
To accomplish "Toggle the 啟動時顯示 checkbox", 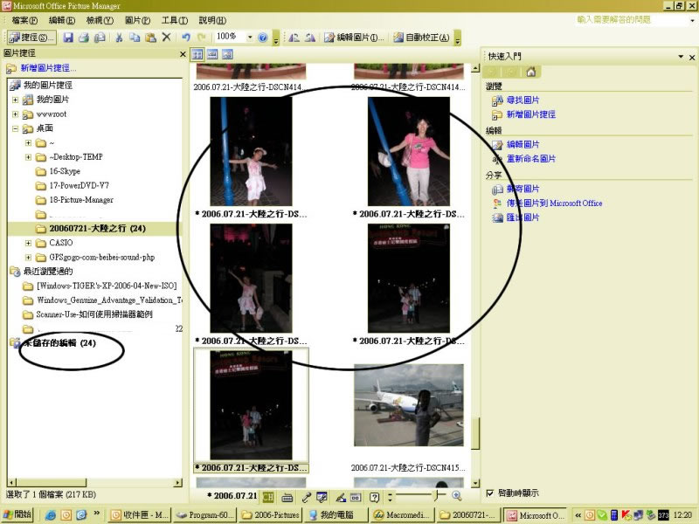I will pos(490,493).
